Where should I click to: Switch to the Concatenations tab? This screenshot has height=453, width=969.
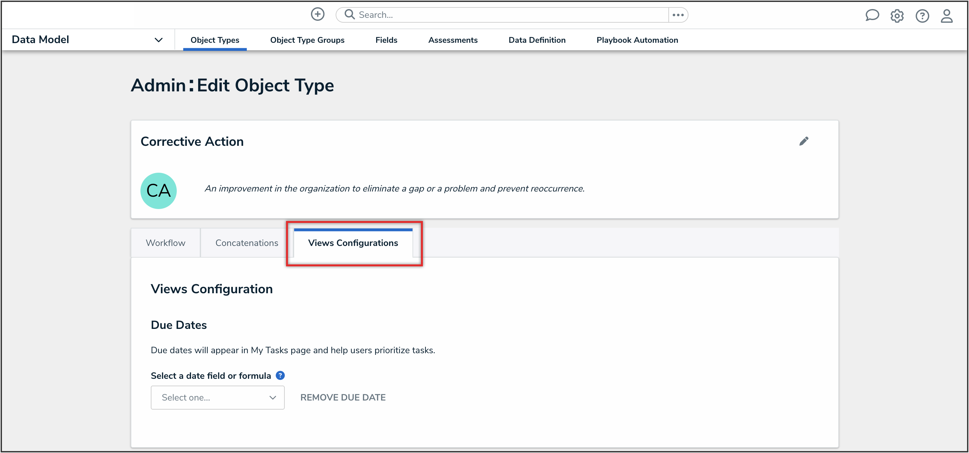click(247, 243)
